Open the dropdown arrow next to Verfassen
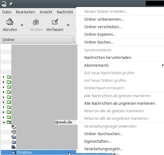The image size is (164, 155). (x=68, y=25)
